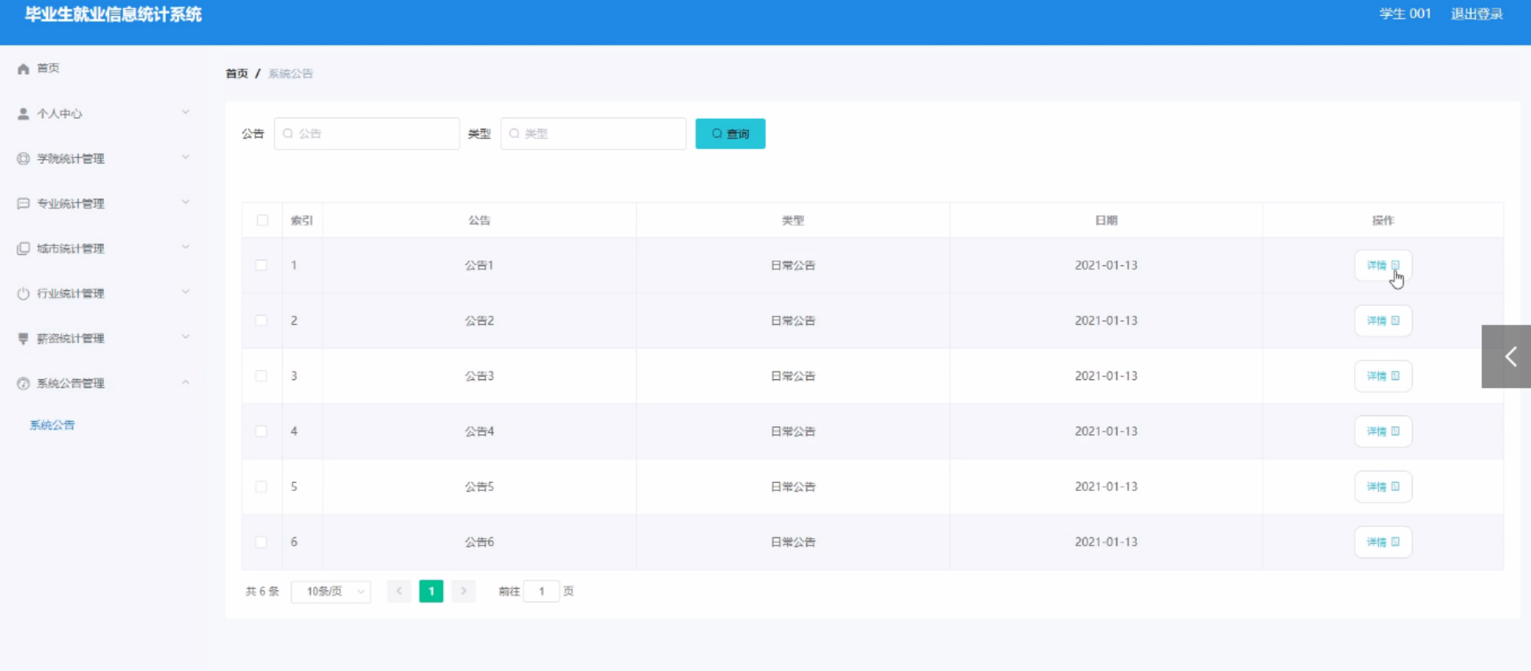Click the 专业统计管理 sidebar icon
This screenshot has height=671, width=1531.
point(24,204)
